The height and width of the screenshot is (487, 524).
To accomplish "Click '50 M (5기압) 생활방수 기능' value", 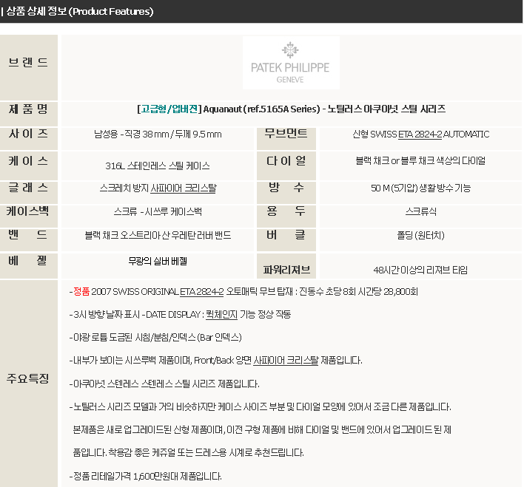I will (x=420, y=188).
